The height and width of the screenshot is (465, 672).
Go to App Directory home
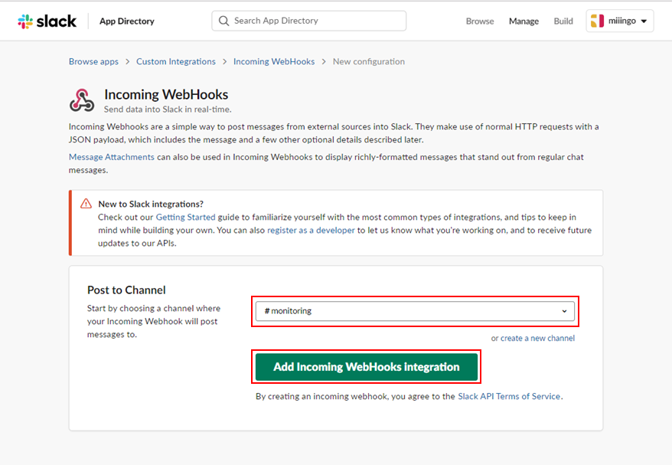(x=127, y=21)
